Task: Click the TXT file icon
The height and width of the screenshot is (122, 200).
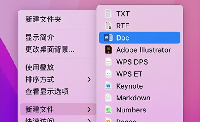Action: [108, 14]
